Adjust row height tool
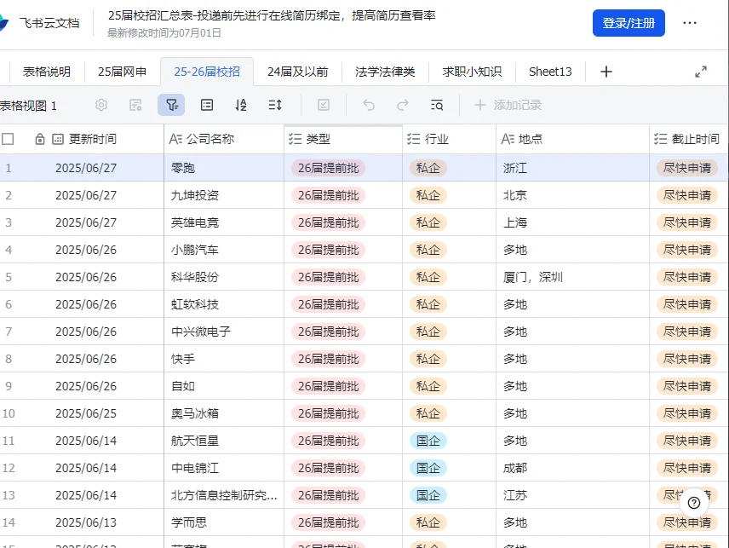This screenshot has height=548, width=729. (275, 105)
